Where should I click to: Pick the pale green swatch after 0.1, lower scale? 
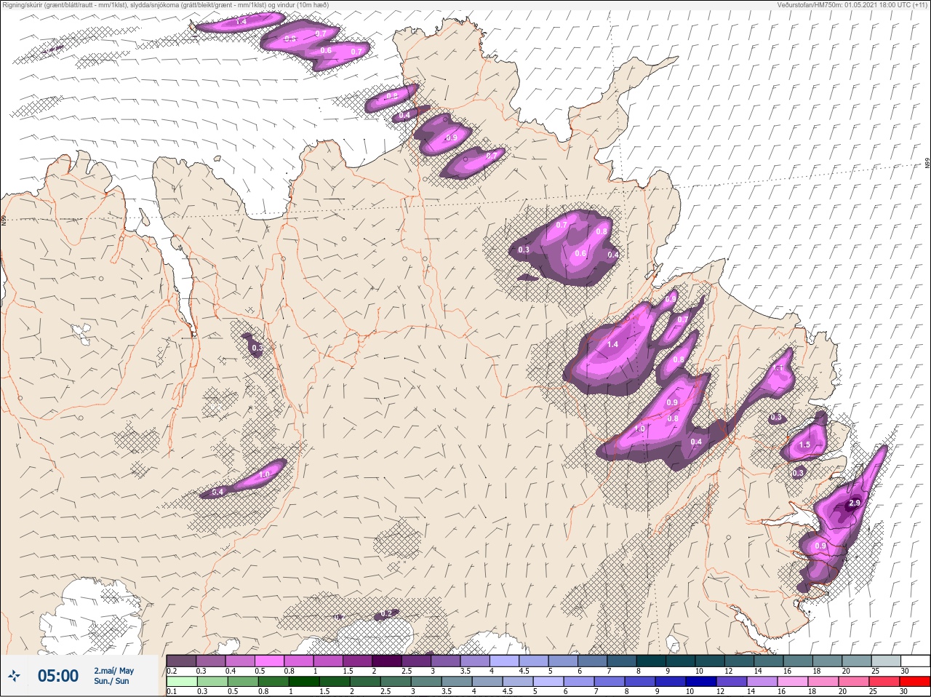pyautogui.click(x=182, y=682)
